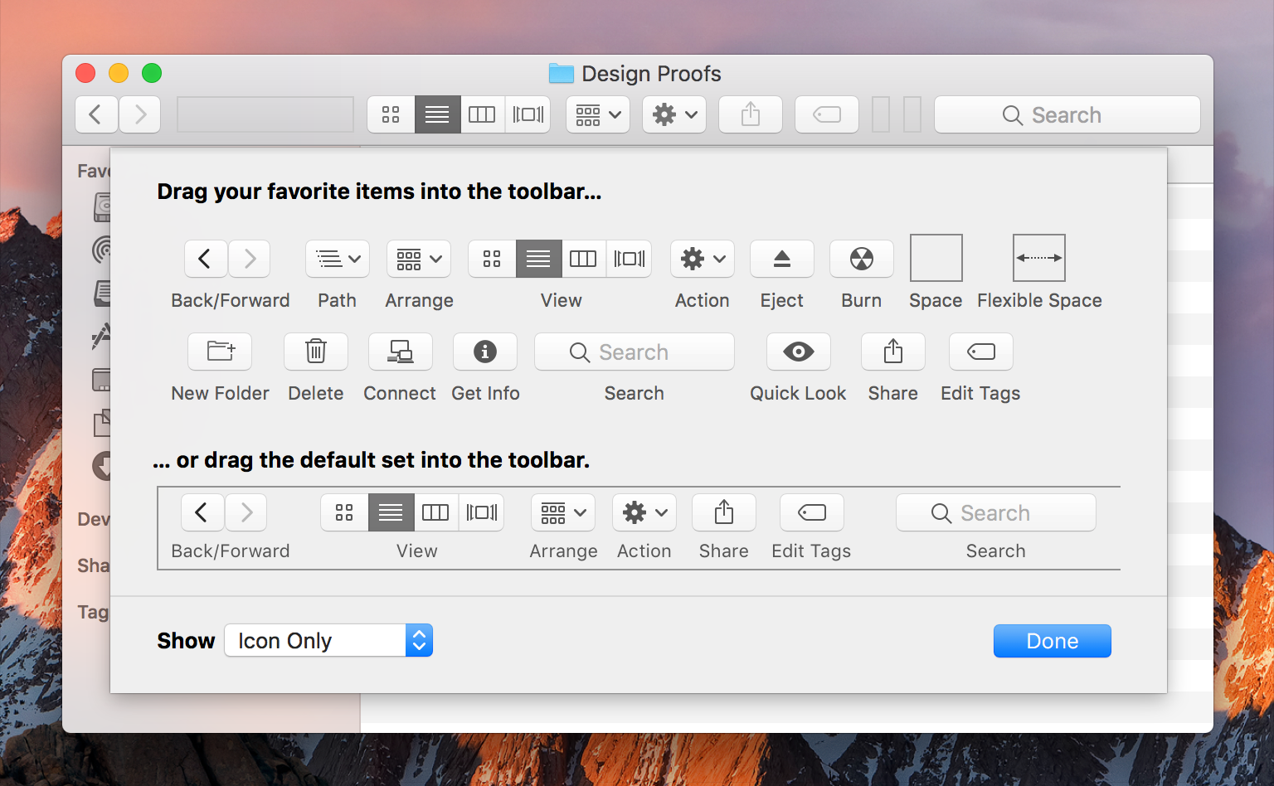Image resolution: width=1274 pixels, height=786 pixels.
Task: Open the Arrange dropdown in the Finder toolbar
Action: tap(598, 114)
